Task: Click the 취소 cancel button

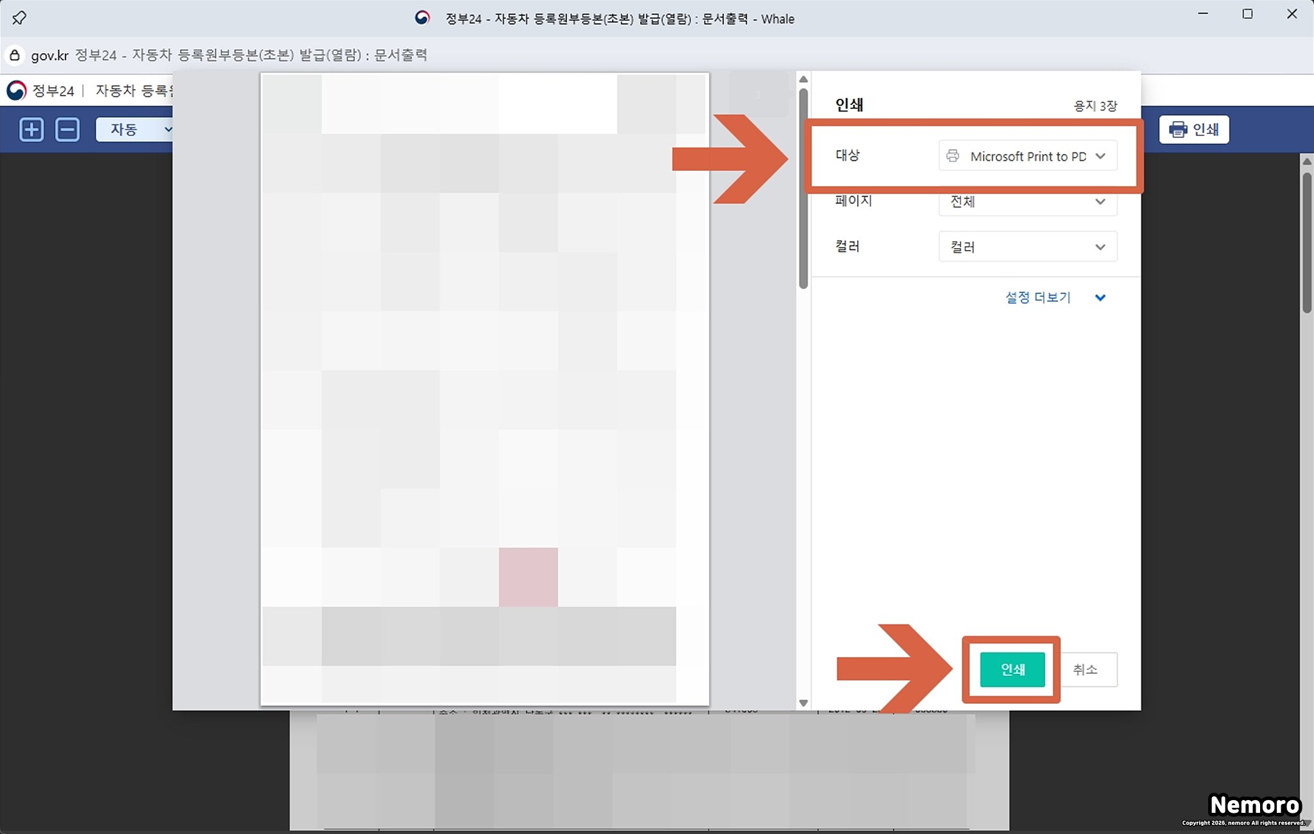Action: pos(1086,669)
